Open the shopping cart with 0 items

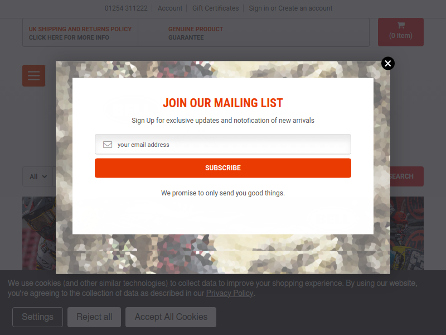[400, 32]
